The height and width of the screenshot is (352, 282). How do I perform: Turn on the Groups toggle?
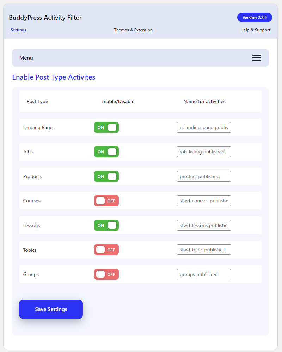tap(106, 274)
